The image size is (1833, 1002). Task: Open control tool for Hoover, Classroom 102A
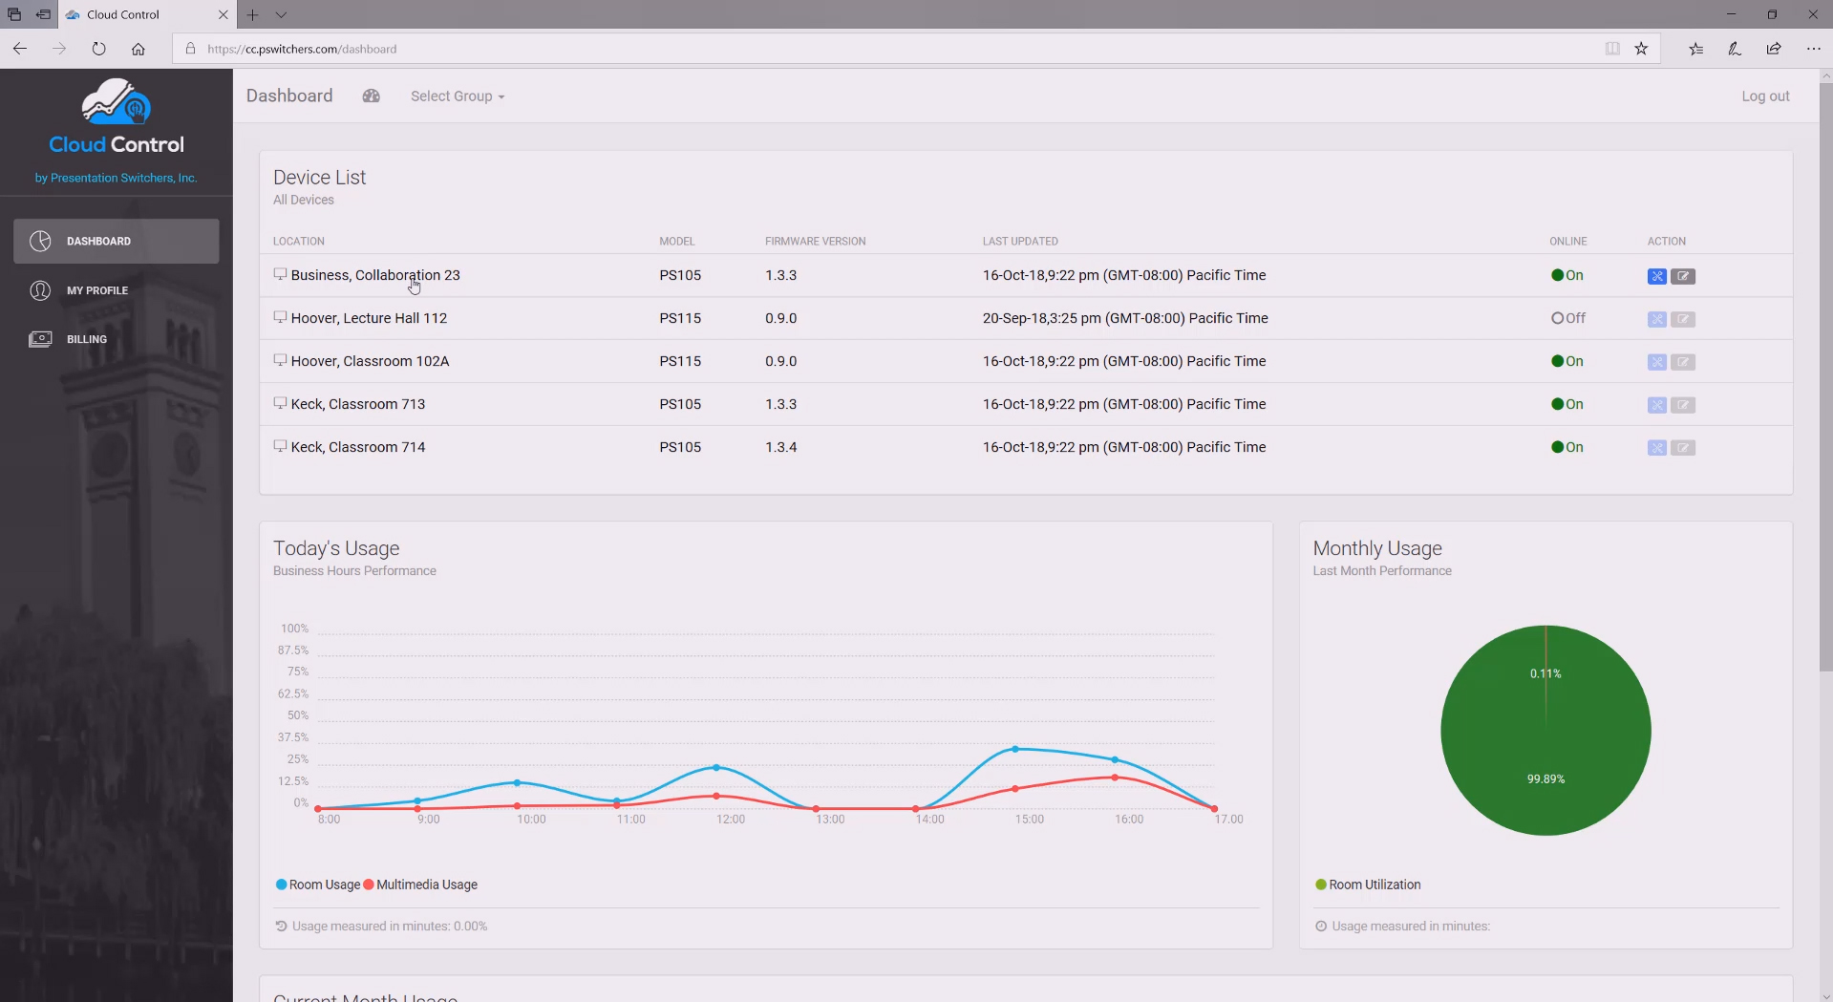pos(1657,362)
